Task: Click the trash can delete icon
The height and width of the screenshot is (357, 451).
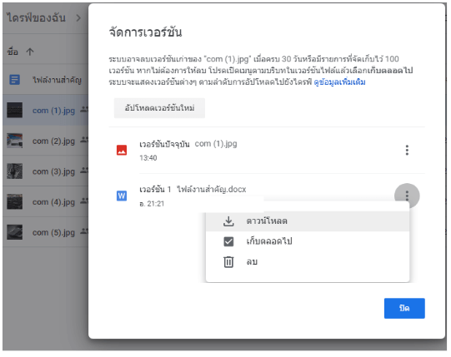Action: click(x=228, y=262)
